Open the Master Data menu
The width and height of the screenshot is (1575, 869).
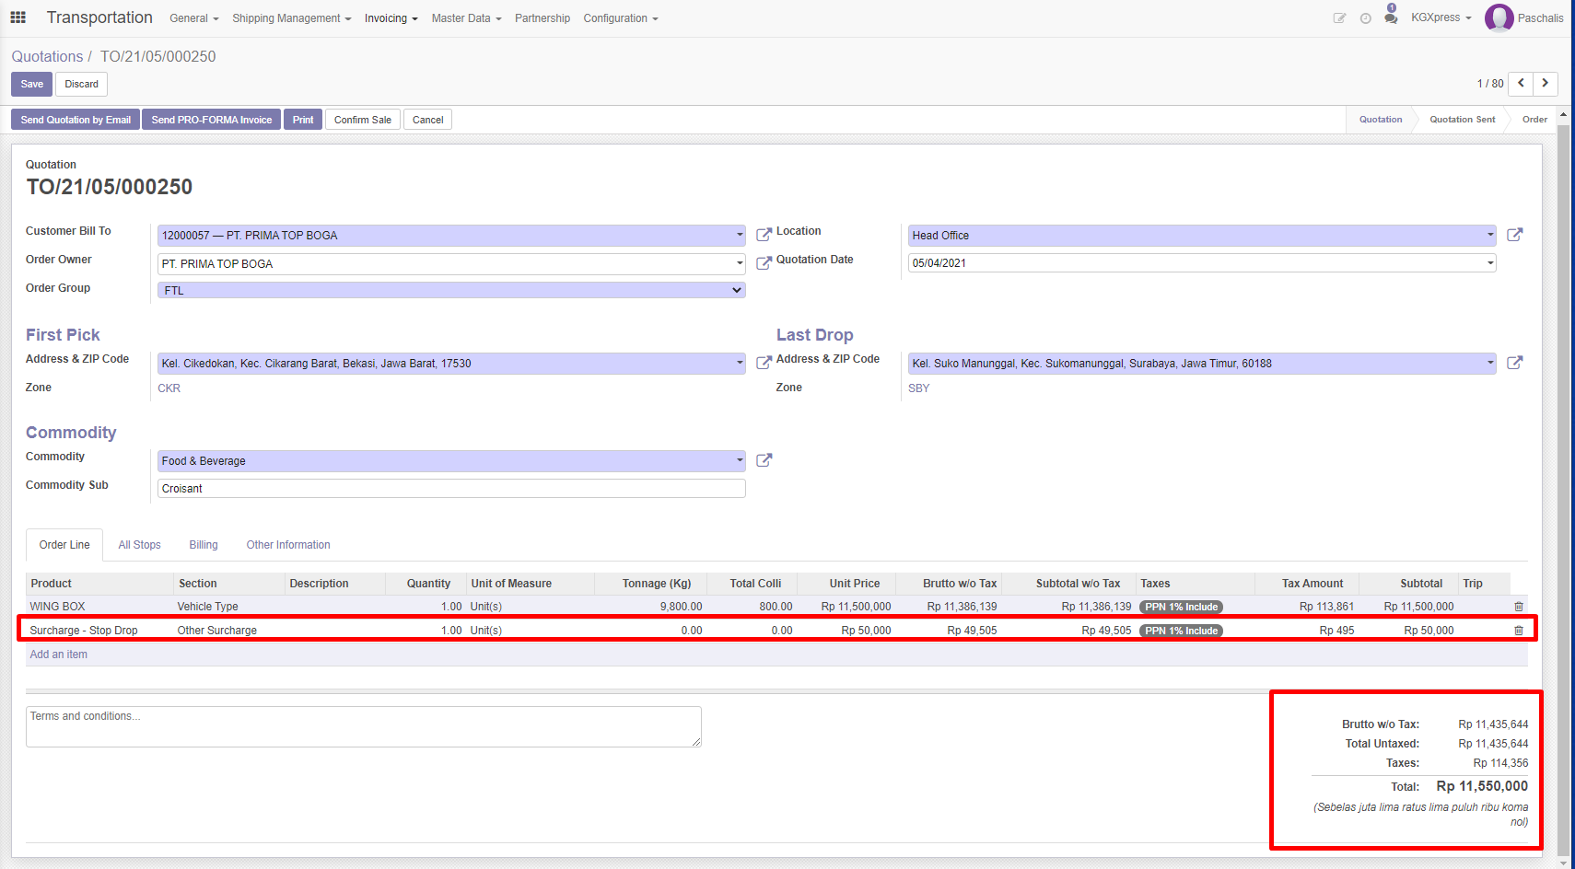pos(466,18)
